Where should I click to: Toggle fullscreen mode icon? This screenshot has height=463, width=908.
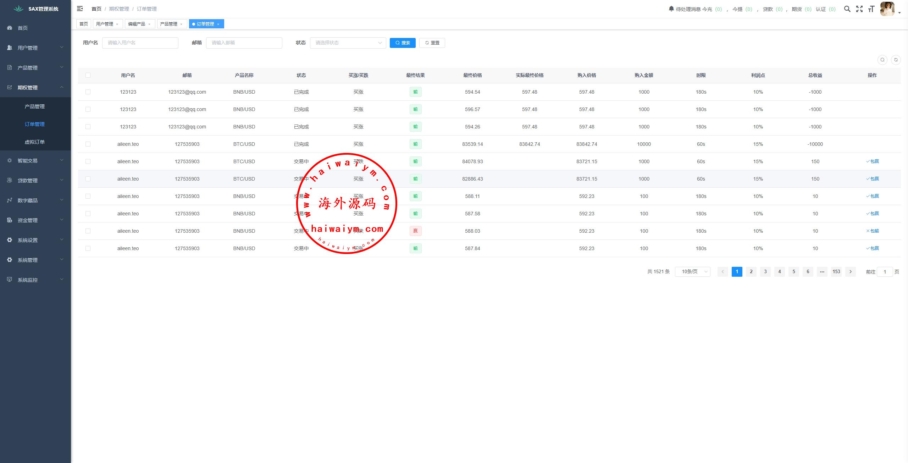(859, 9)
